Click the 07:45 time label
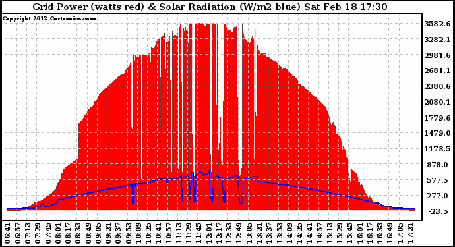 pyautogui.click(x=47, y=233)
